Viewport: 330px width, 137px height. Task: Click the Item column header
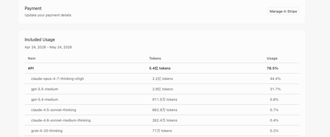tap(32, 58)
